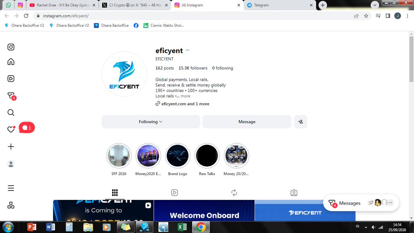
Task: Click the address bar URL field
Action: [x=193, y=16]
